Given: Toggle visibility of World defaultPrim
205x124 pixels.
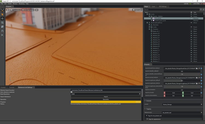Looking at the screenshot, I should click(191, 23).
